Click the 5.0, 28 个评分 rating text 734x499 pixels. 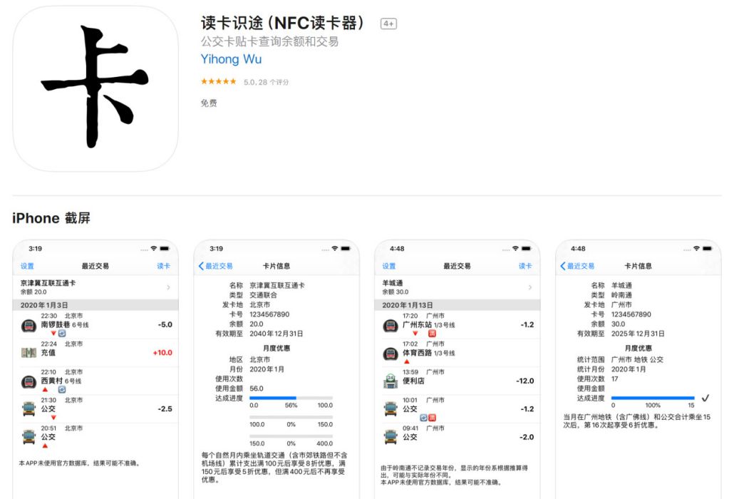click(266, 82)
